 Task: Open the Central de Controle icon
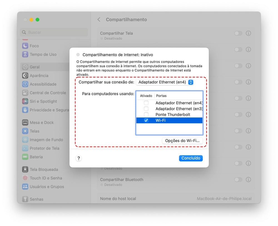(x=25, y=93)
